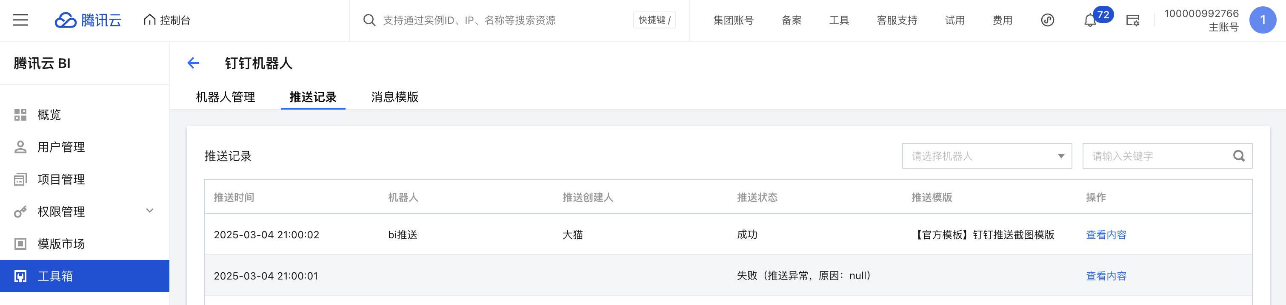This screenshot has width=1286, height=305.
Task: Open the hamburger navigation menu
Action: tap(20, 20)
